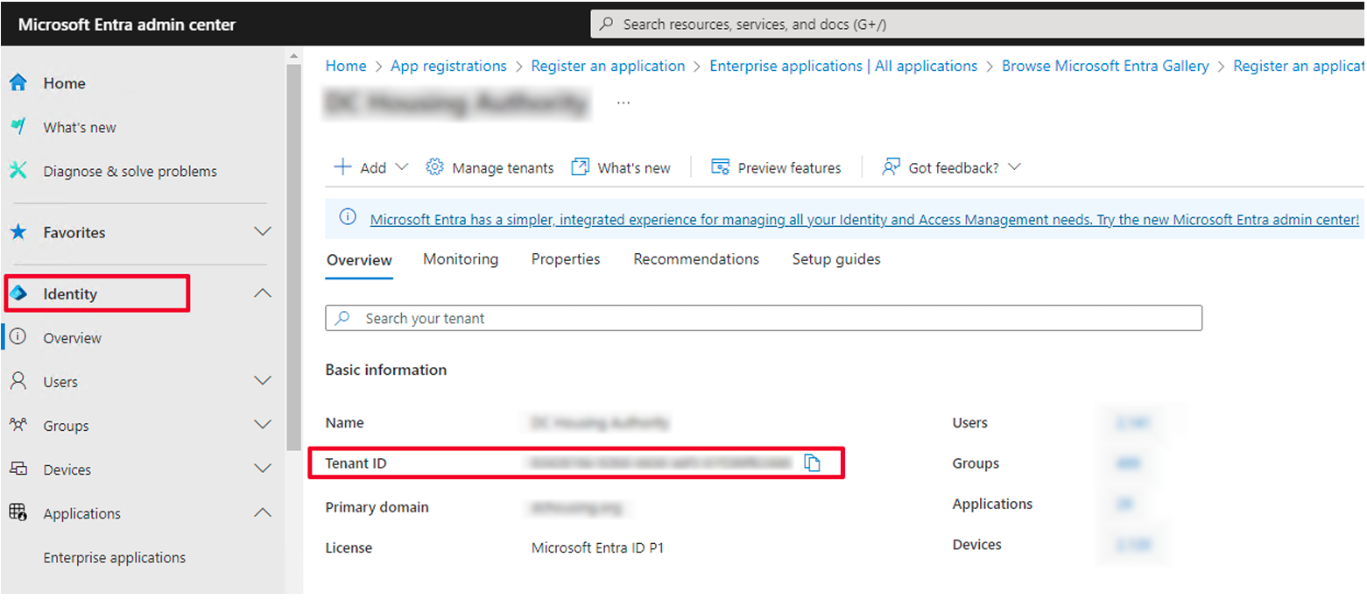This screenshot has width=1367, height=600.
Task: Click the copy Tenant ID icon
Action: pyautogui.click(x=812, y=463)
